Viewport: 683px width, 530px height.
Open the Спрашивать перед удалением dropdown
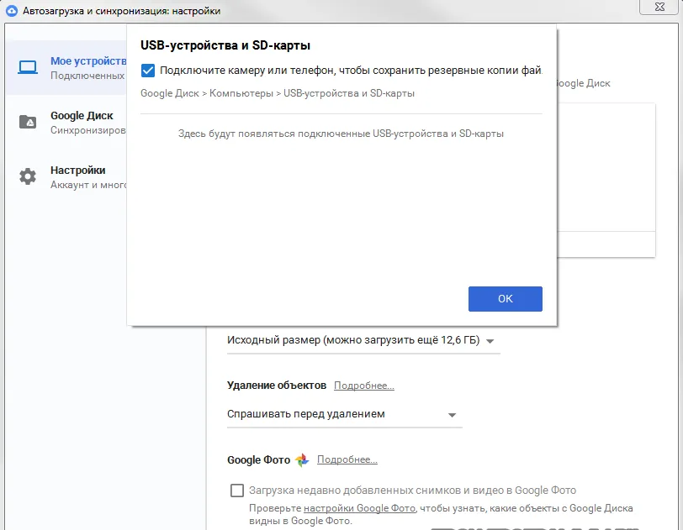344,414
